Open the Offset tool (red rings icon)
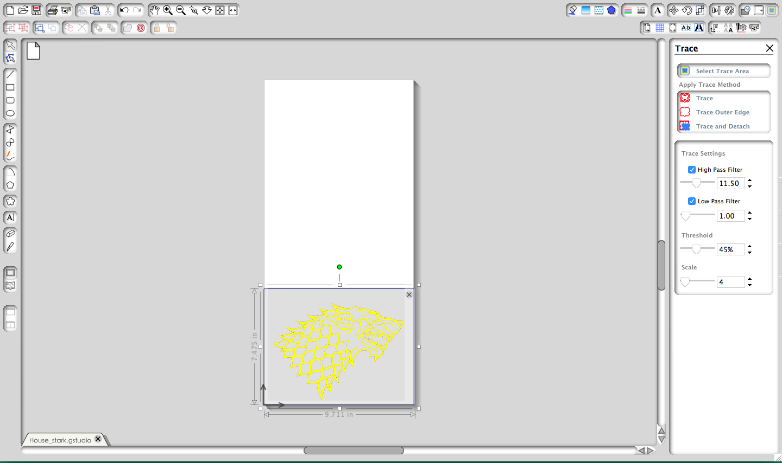The image size is (782, 463). pyautogui.click(x=141, y=28)
